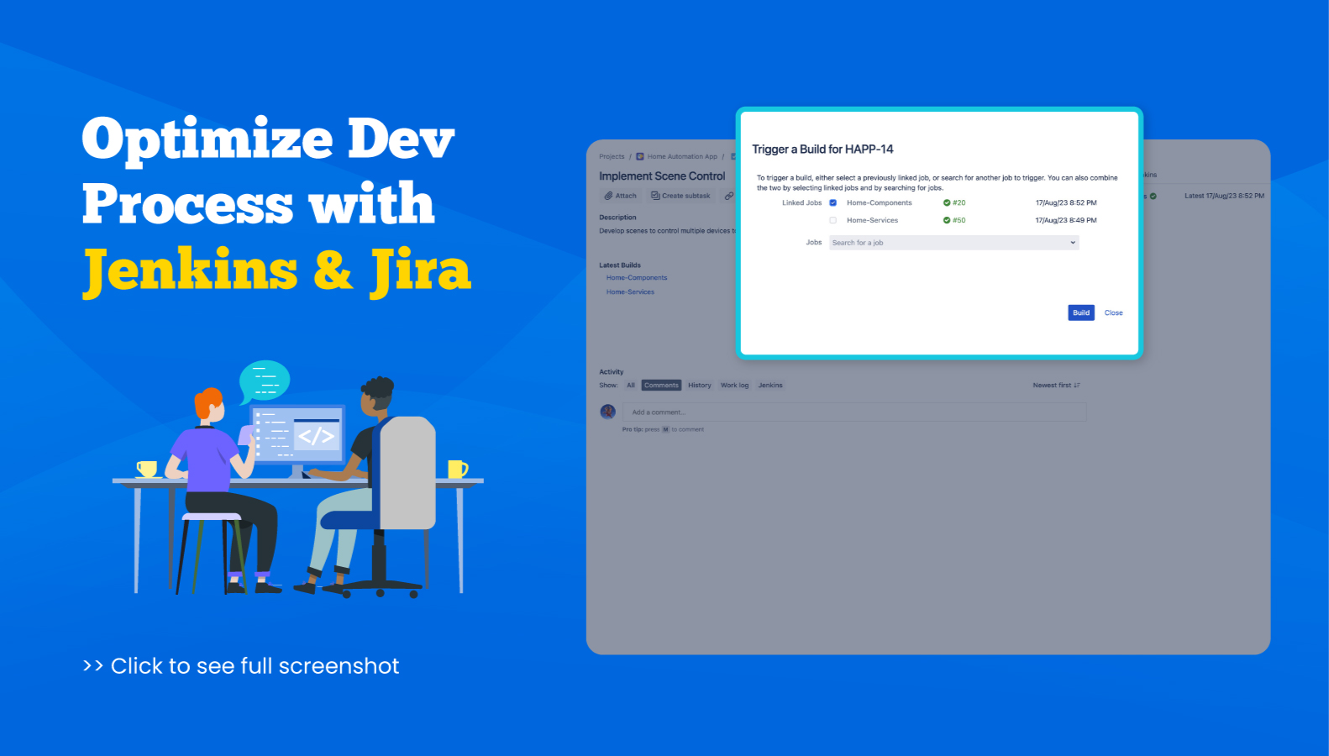Click the Build button in the dialog

click(x=1081, y=312)
